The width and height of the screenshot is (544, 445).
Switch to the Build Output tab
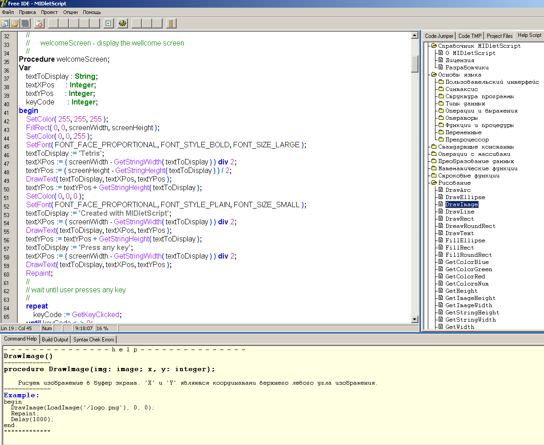(55, 340)
